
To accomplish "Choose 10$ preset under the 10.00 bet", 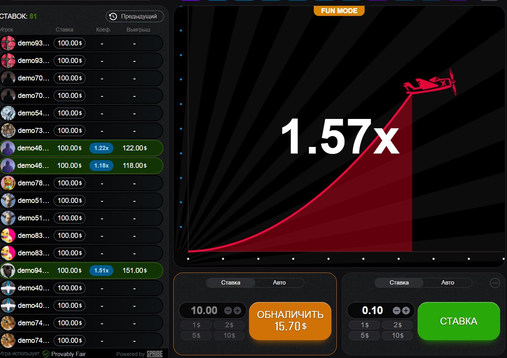I will pyautogui.click(x=229, y=335).
